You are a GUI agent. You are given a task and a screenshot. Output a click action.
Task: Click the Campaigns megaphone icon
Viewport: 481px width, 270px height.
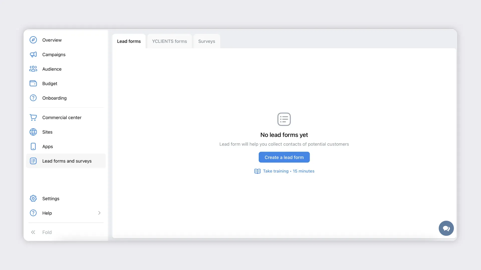pyautogui.click(x=33, y=54)
